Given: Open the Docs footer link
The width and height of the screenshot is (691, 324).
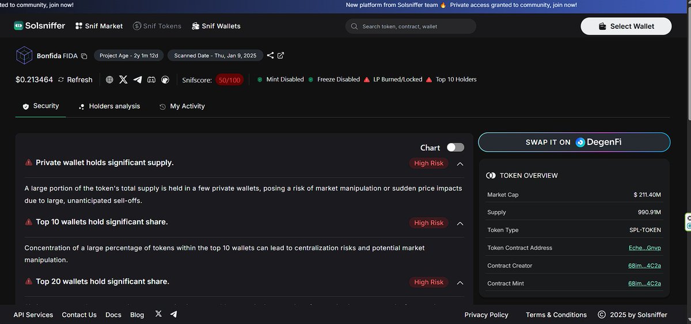Looking at the screenshot, I should click(x=113, y=315).
